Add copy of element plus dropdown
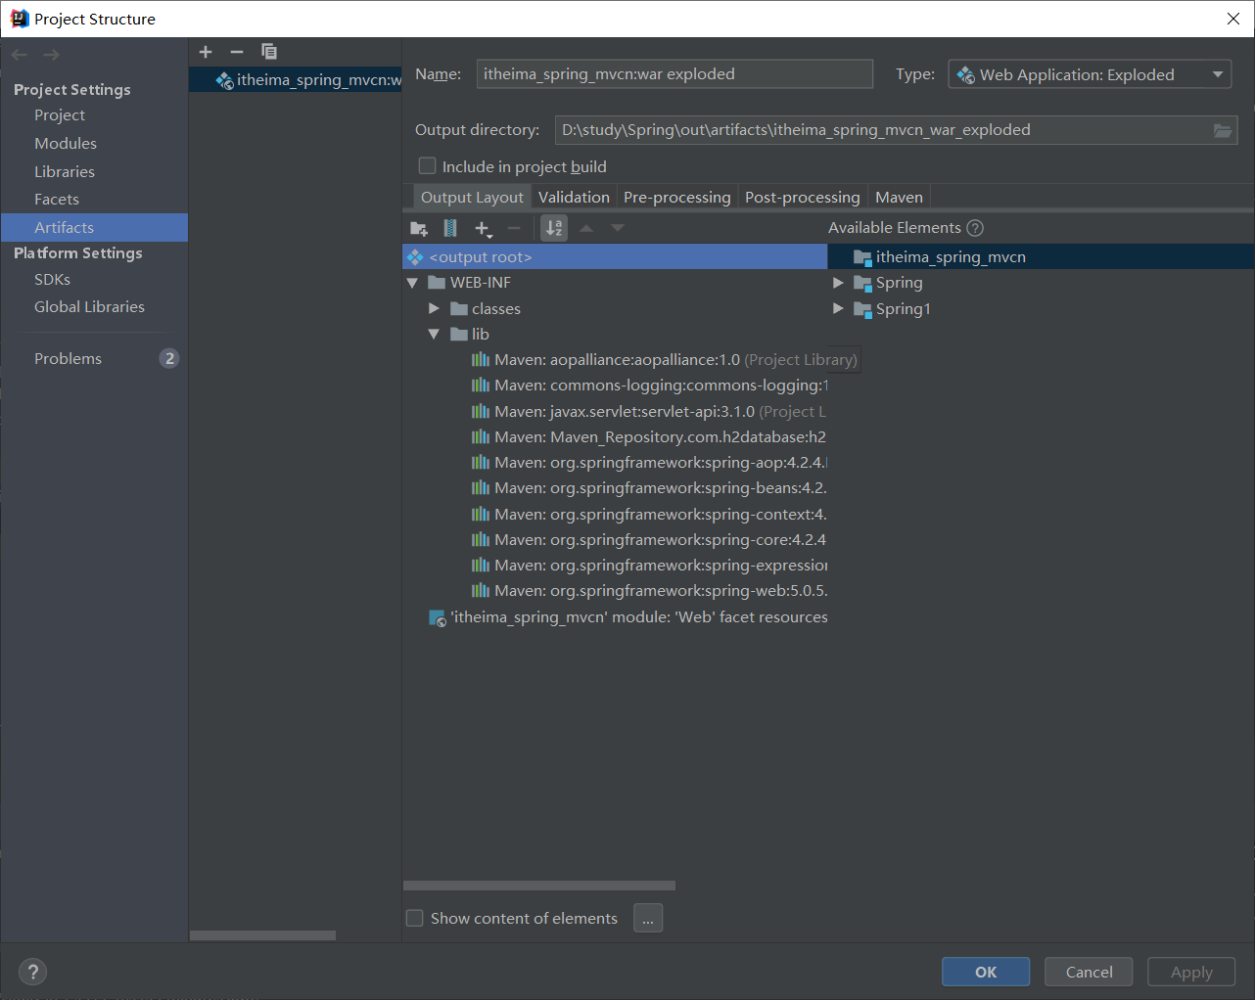Viewport: 1255px width, 1000px height. coord(483,228)
